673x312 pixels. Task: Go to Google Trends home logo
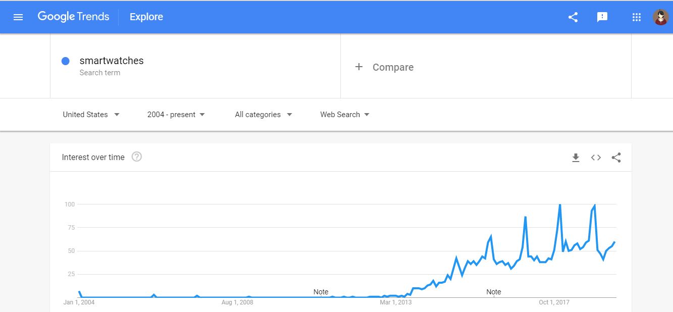73,17
